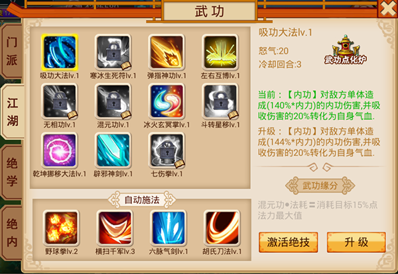
Task: Pick the 冰火玄冥掌 skill icon
Action: point(166,101)
